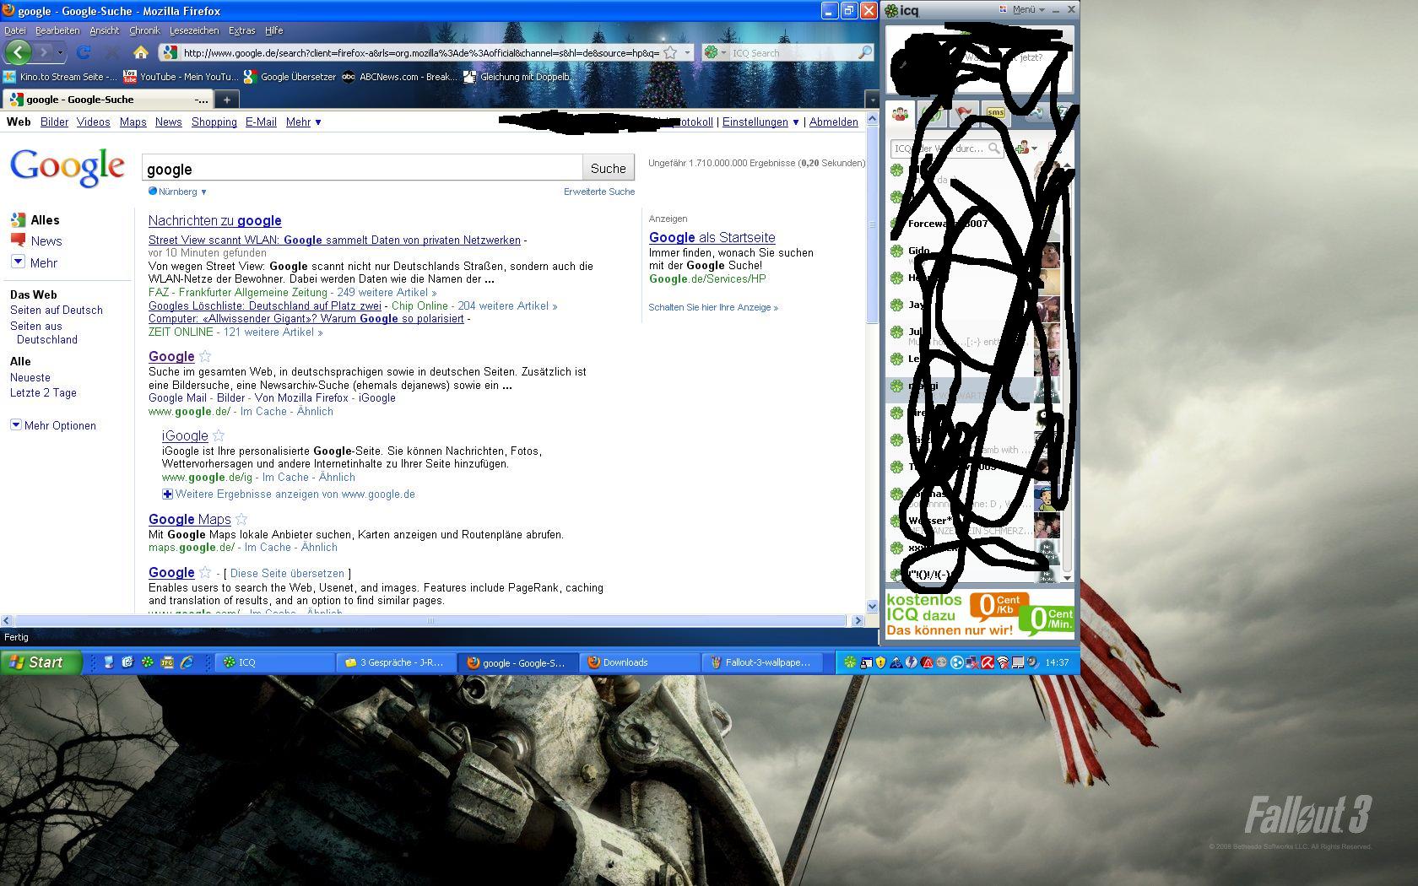This screenshot has height=886, width=1418.
Task: Reload the page with the refresh icon
Action: [x=84, y=52]
